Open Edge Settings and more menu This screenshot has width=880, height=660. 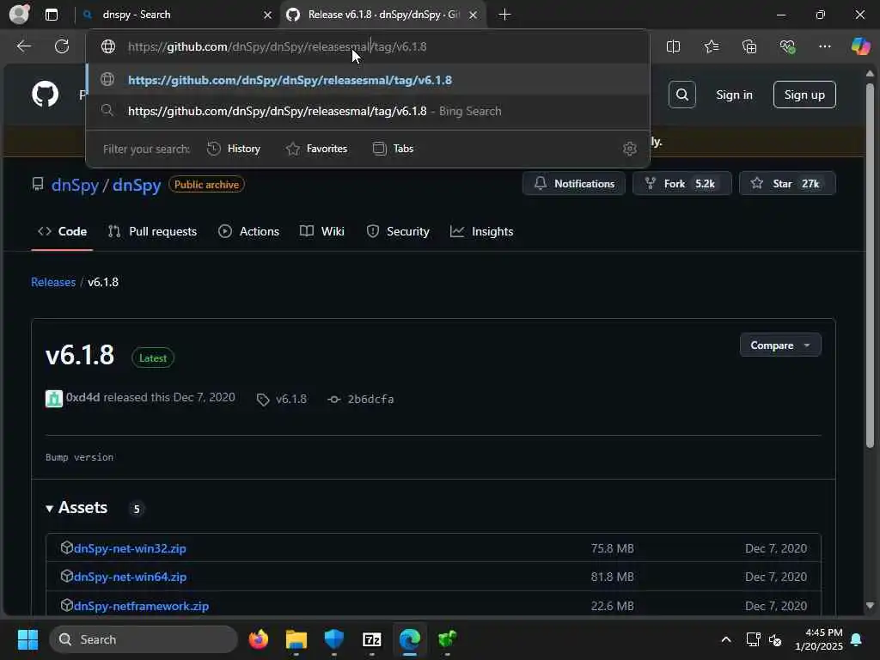click(824, 46)
